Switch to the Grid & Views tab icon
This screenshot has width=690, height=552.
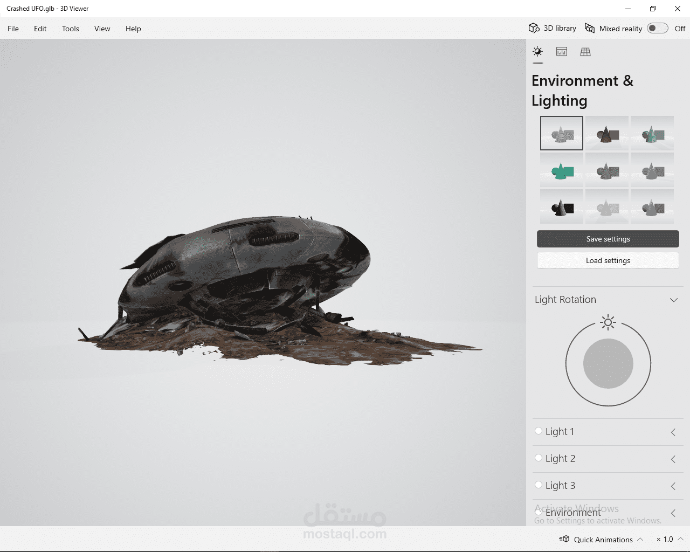(x=585, y=52)
